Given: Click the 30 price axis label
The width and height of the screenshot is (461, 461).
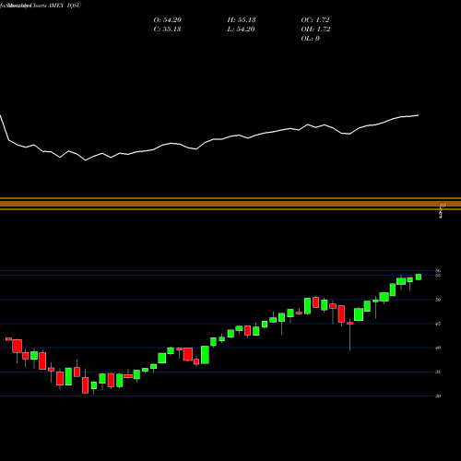Looking at the screenshot, I should click(x=438, y=396).
